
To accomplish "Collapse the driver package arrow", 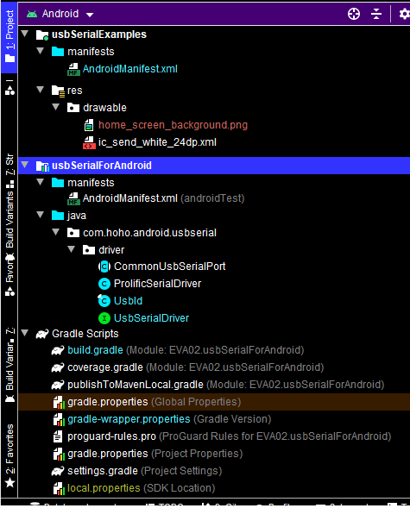I will tap(72, 249).
